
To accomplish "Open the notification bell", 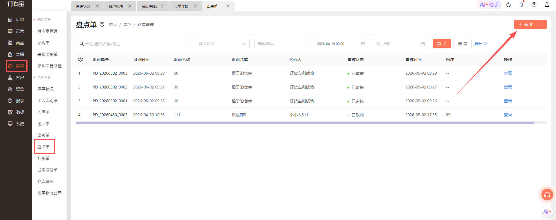I will click(x=521, y=5).
